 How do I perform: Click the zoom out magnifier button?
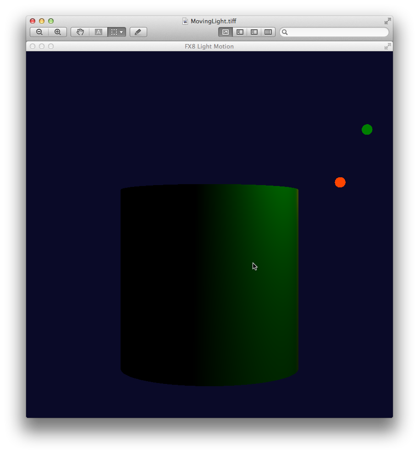click(39, 32)
